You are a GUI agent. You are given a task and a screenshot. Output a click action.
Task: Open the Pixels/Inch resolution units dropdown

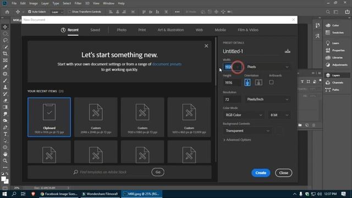[267, 99]
